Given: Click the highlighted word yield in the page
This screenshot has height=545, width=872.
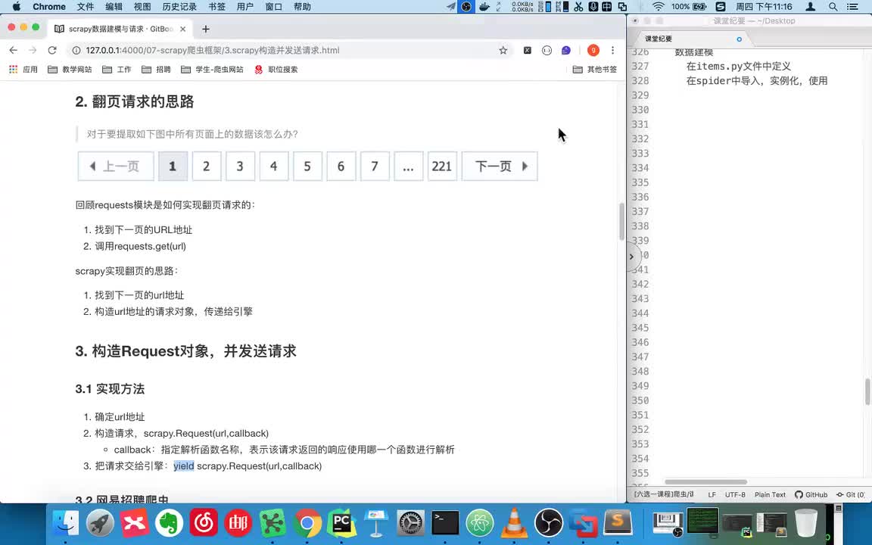Looking at the screenshot, I should (x=183, y=466).
